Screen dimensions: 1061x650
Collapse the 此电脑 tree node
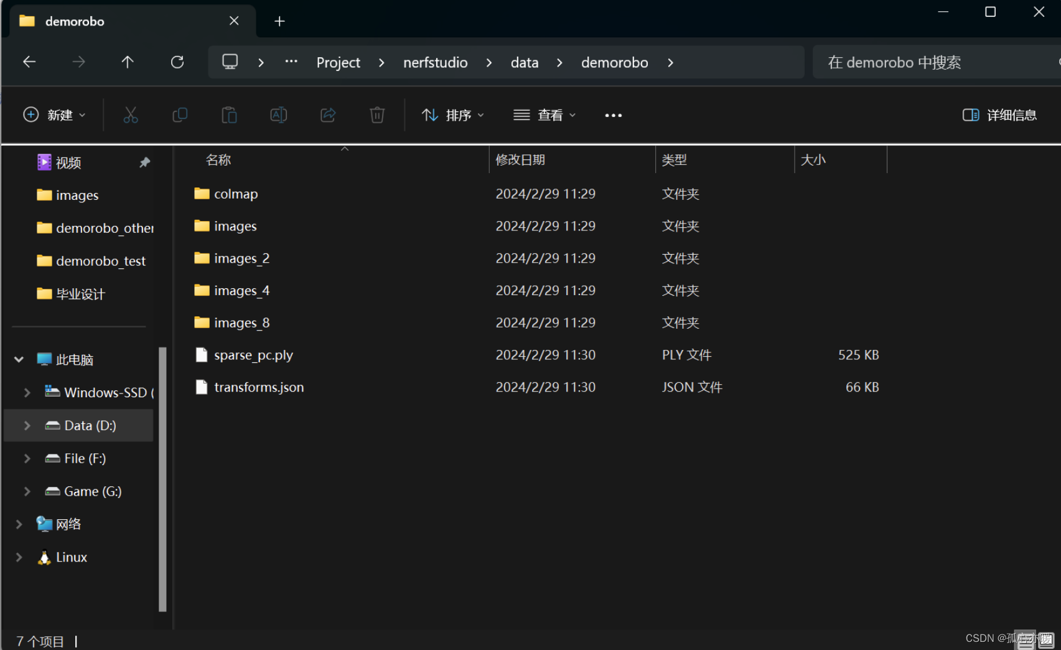pyautogui.click(x=19, y=359)
